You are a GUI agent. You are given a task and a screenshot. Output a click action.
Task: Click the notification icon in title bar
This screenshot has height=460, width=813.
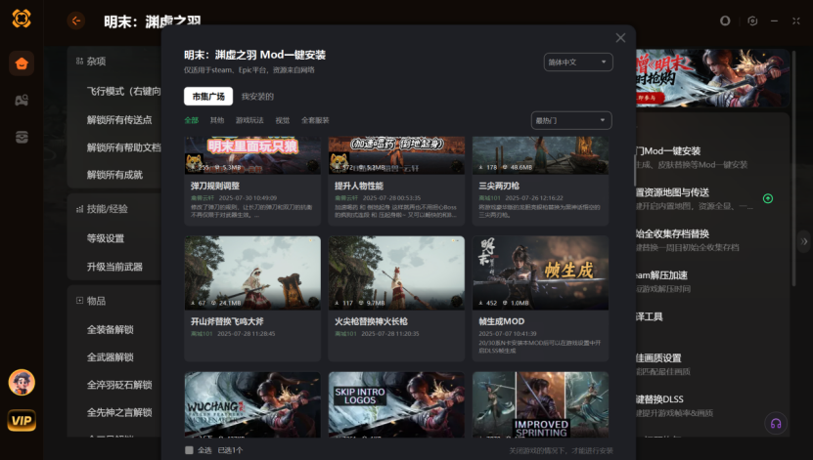[x=725, y=21]
